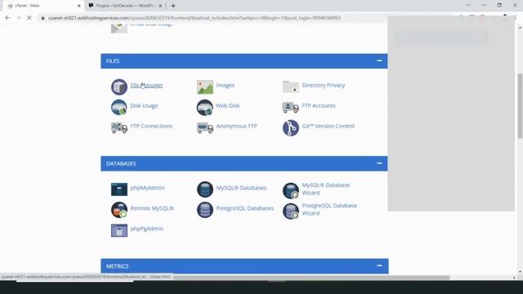Click the Images icon
This screenshot has height=294, width=523.
point(205,87)
